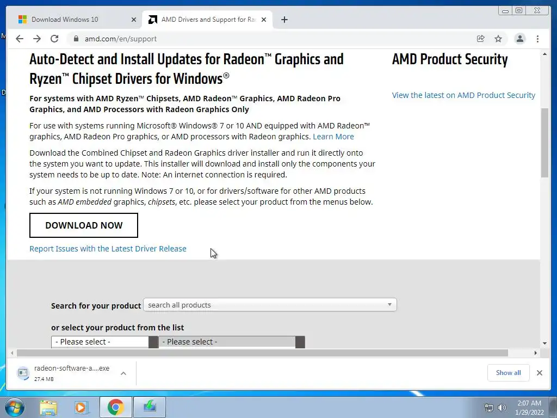The width and height of the screenshot is (557, 418).
Task: Click Show all downloads button
Action: pos(509,372)
